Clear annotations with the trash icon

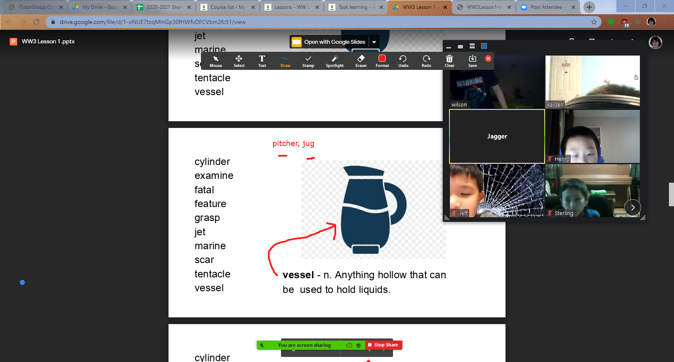point(449,61)
